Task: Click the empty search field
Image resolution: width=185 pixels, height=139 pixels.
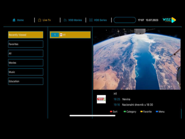Action: click(125, 20)
